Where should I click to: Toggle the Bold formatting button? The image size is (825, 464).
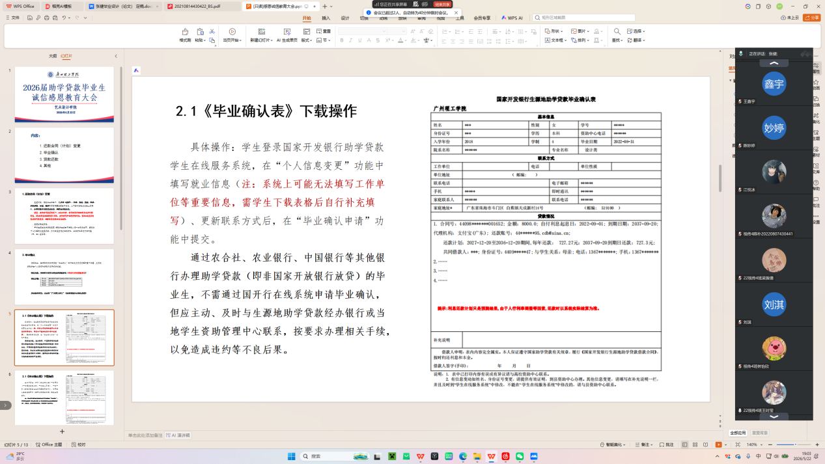(x=342, y=40)
